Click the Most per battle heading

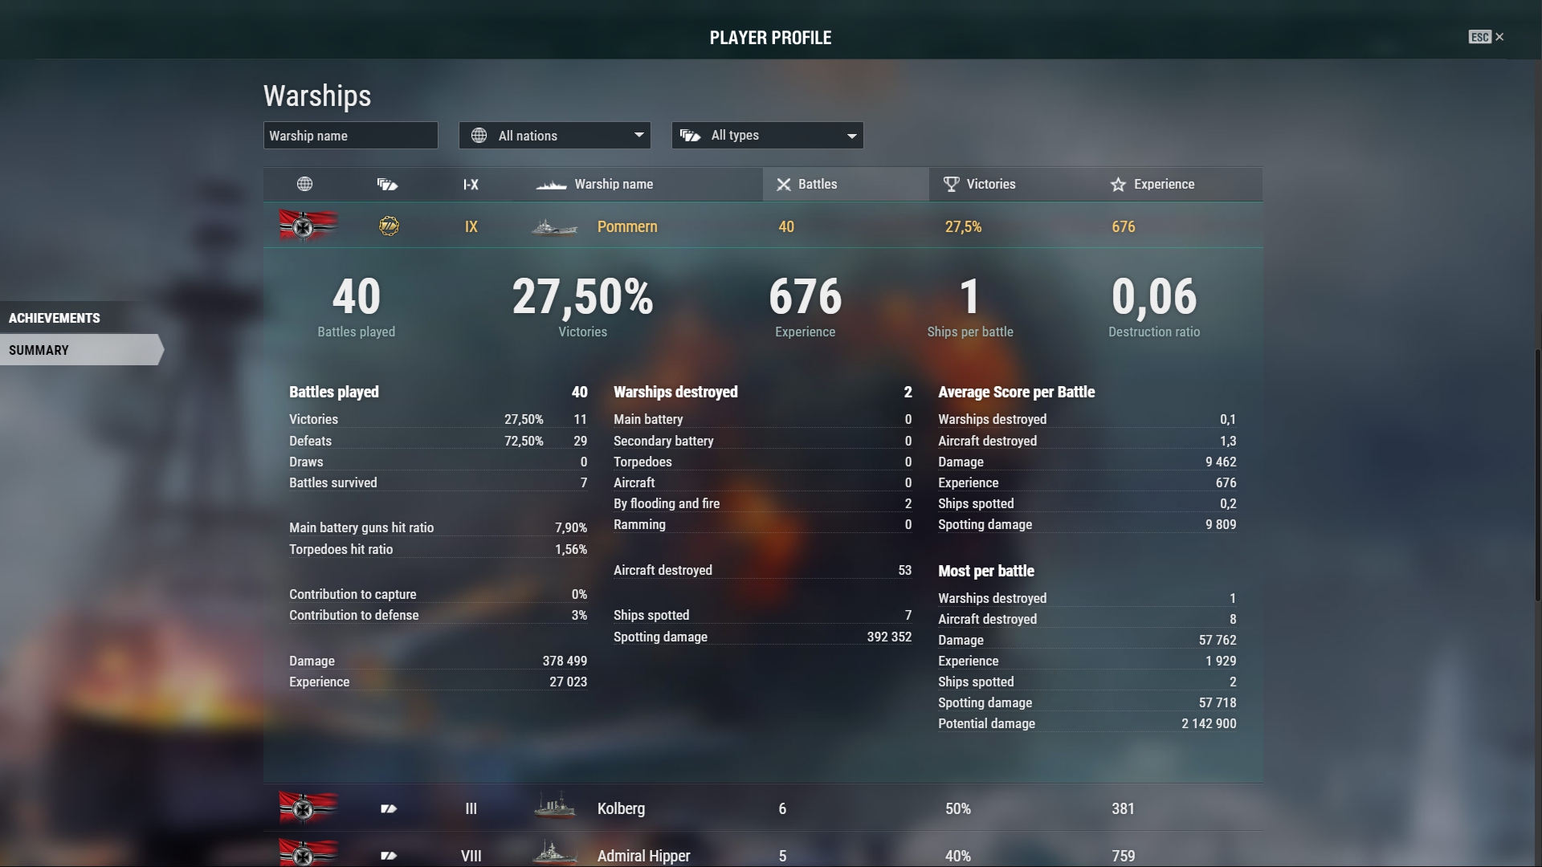click(x=985, y=571)
